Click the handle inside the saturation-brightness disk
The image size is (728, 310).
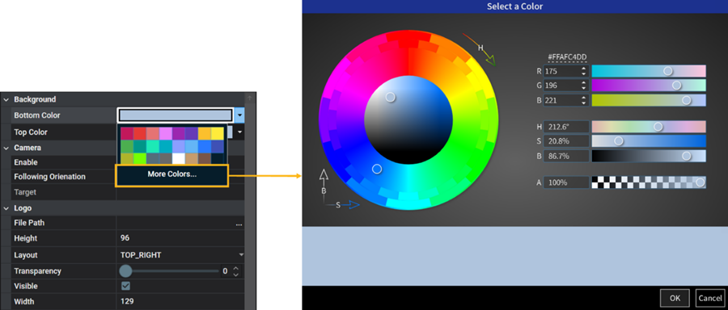pyautogui.click(x=391, y=97)
